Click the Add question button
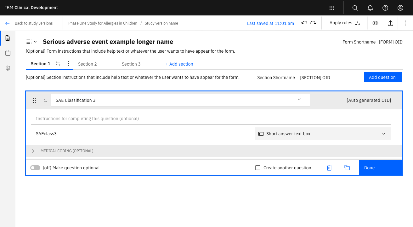 pos(382,77)
